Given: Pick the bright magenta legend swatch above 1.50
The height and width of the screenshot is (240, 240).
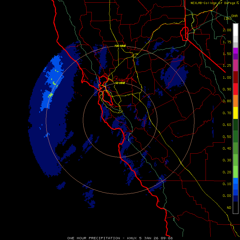Looking at the screenshot, I should point(235,51).
